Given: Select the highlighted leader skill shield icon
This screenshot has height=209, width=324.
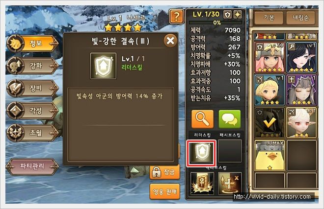Looking at the screenshot, I should coord(201,153).
